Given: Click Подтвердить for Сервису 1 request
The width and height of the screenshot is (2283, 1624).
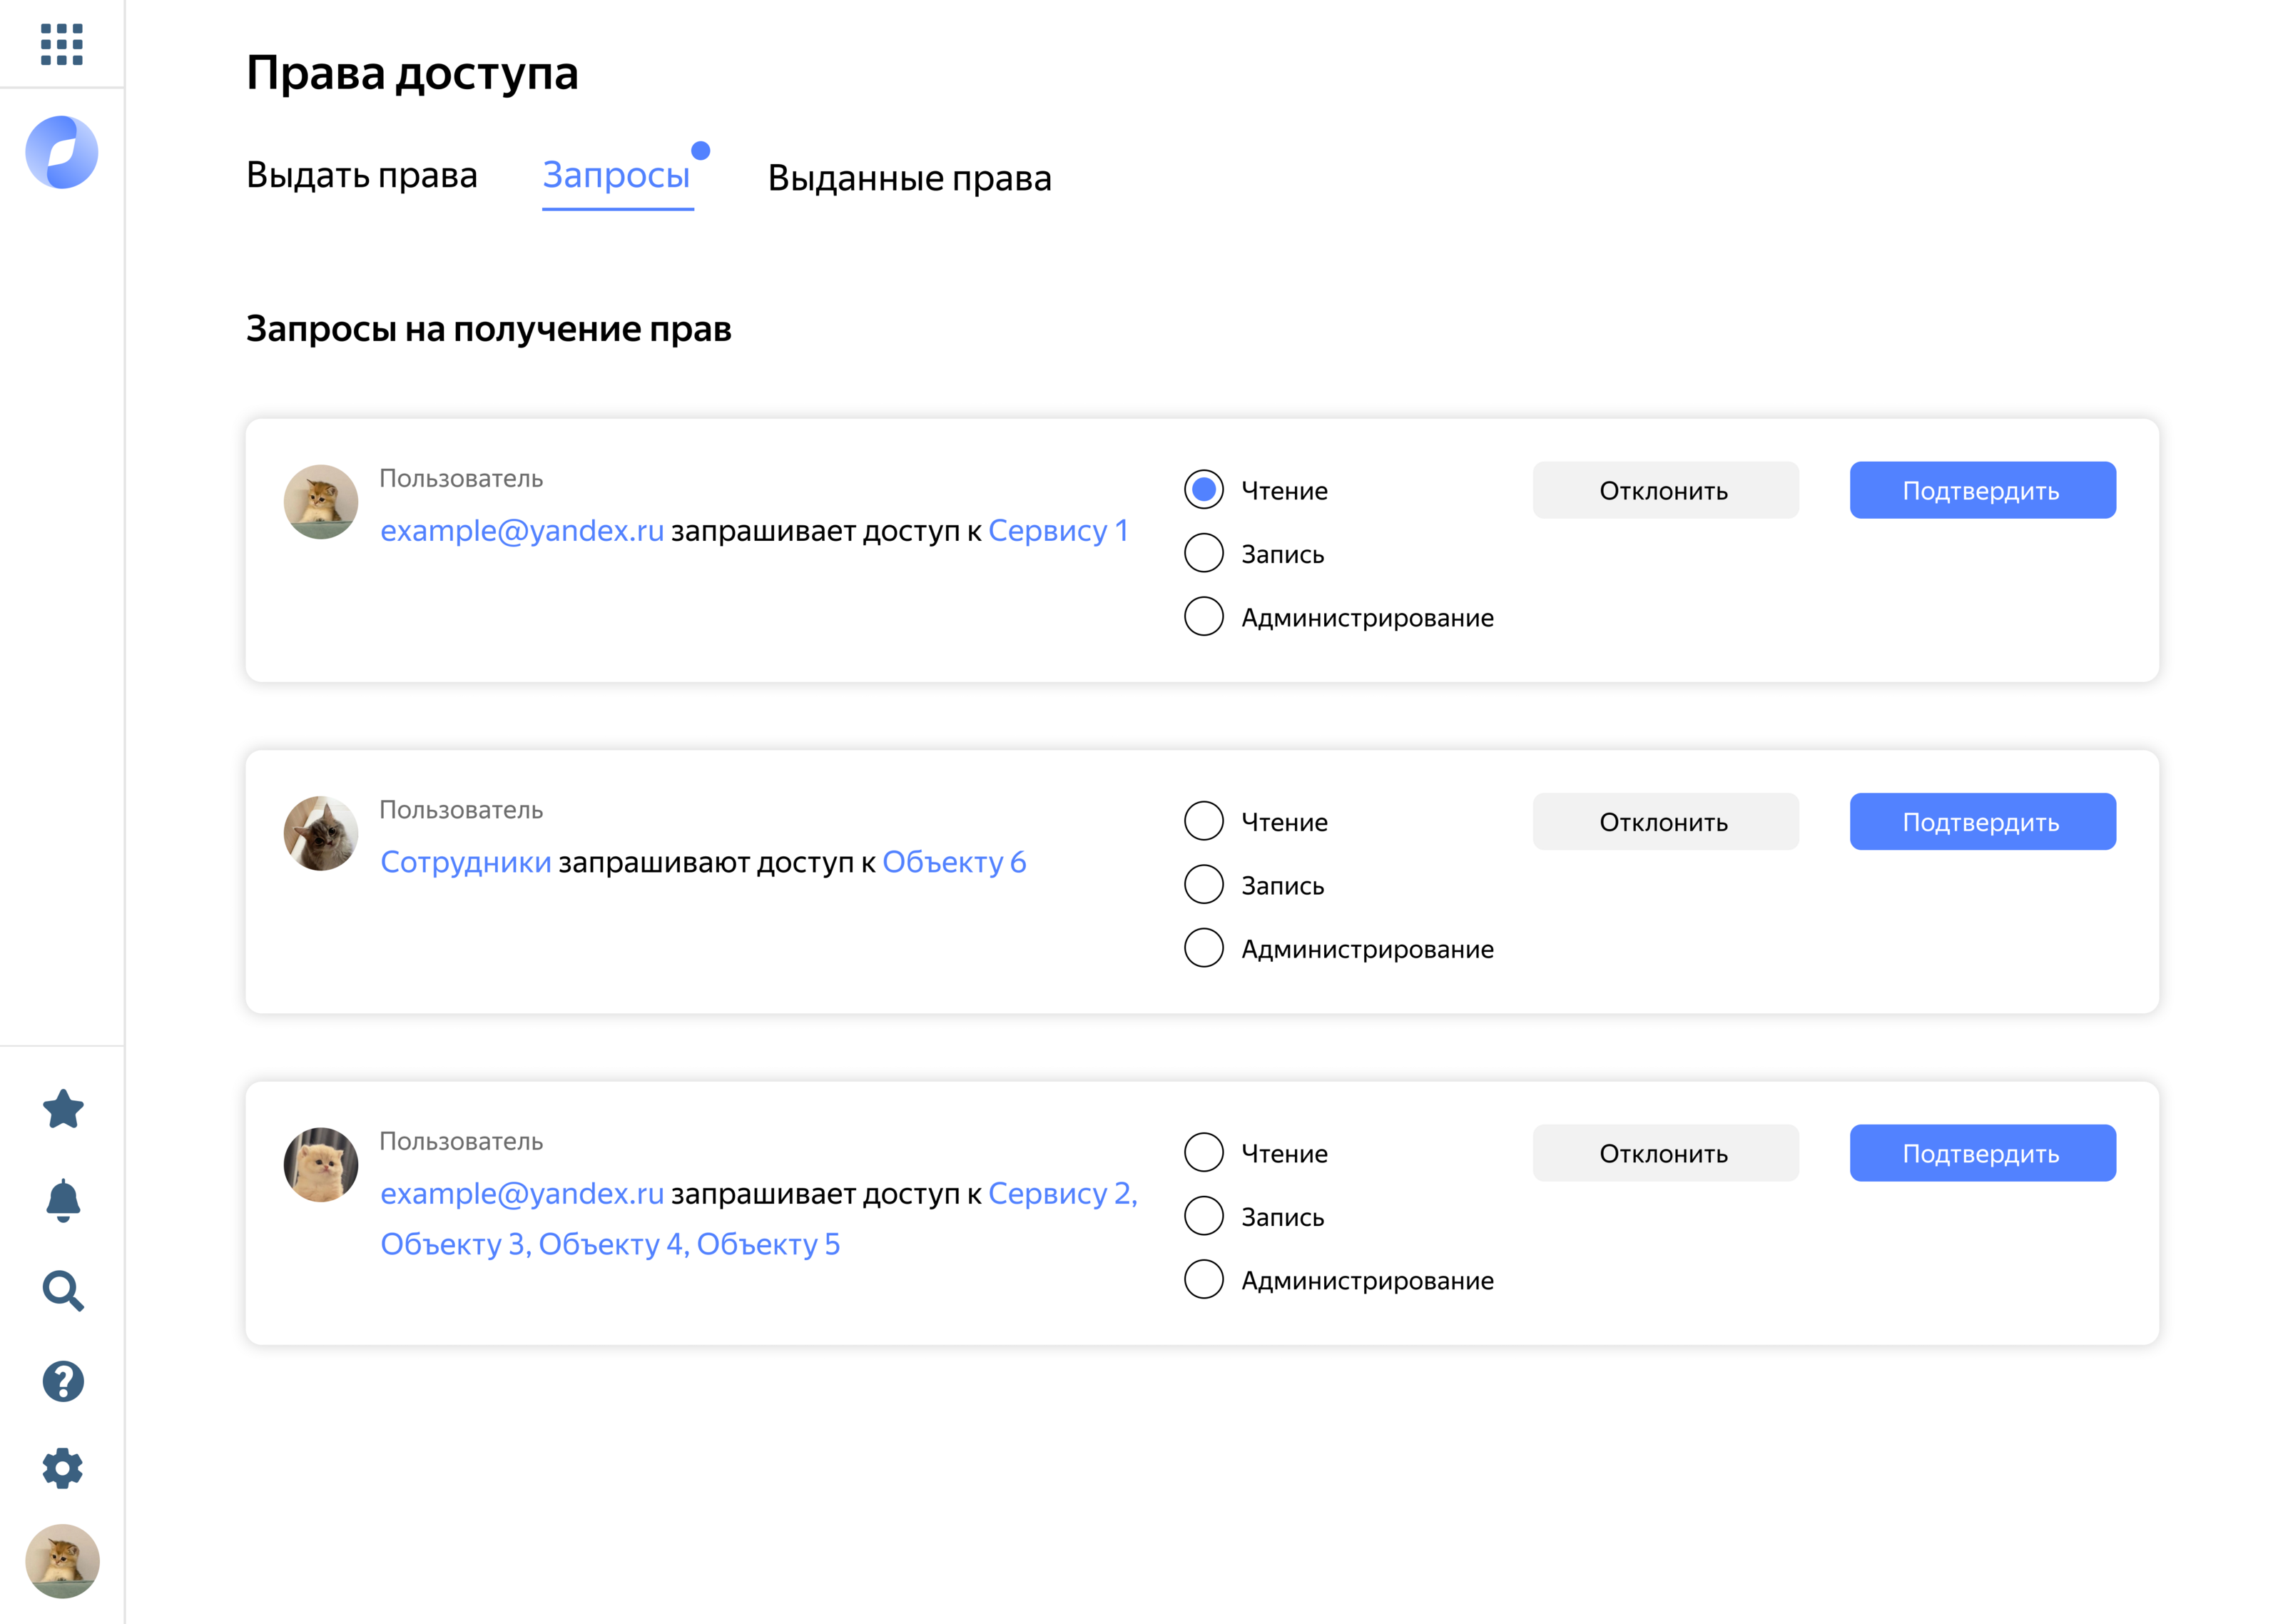Looking at the screenshot, I should (x=1981, y=490).
